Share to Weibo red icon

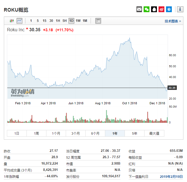(161, 9)
